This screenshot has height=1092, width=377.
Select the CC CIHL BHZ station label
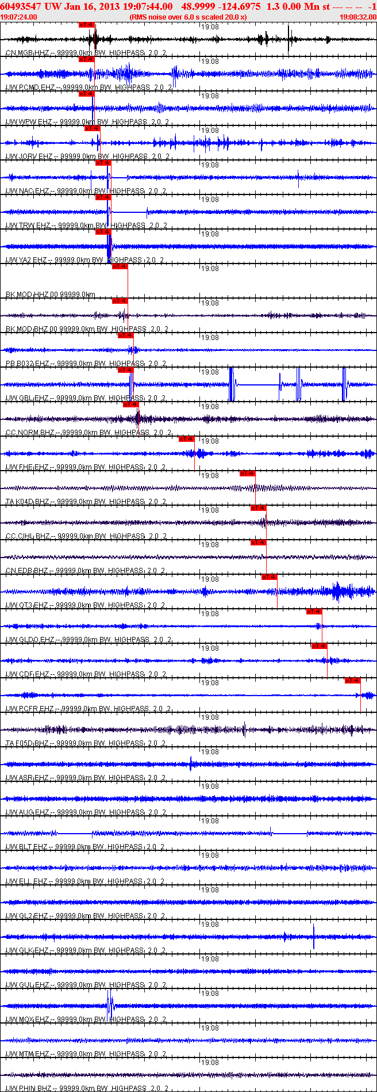pyautogui.click(x=86, y=536)
